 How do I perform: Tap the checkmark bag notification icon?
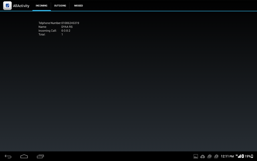[x=209, y=156]
